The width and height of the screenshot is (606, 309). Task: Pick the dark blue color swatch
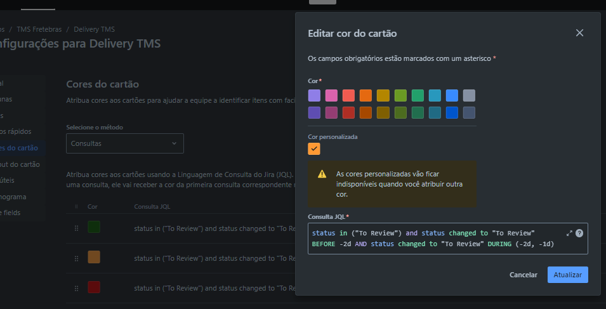452,113
